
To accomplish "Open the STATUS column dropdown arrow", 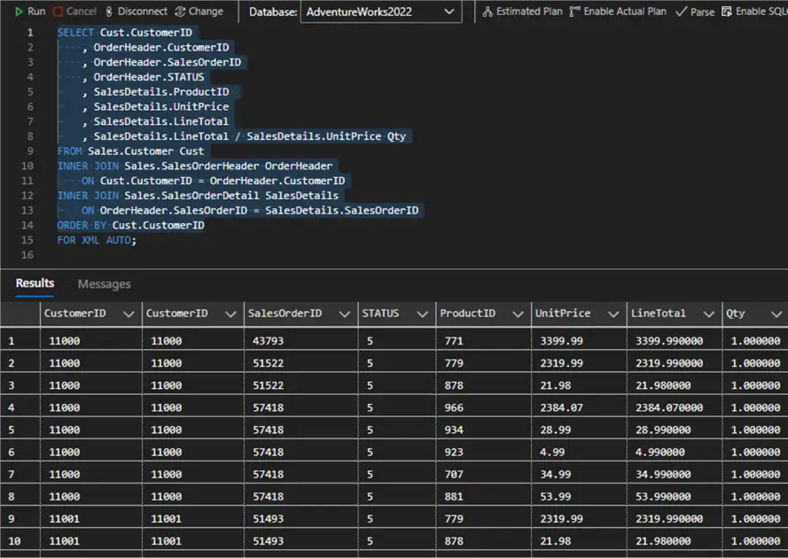I will [421, 314].
